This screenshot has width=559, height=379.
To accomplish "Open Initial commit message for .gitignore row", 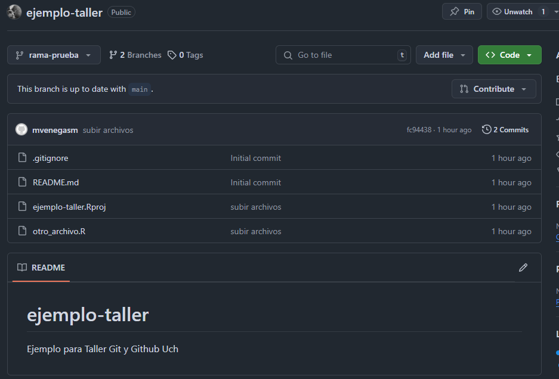I will (255, 158).
